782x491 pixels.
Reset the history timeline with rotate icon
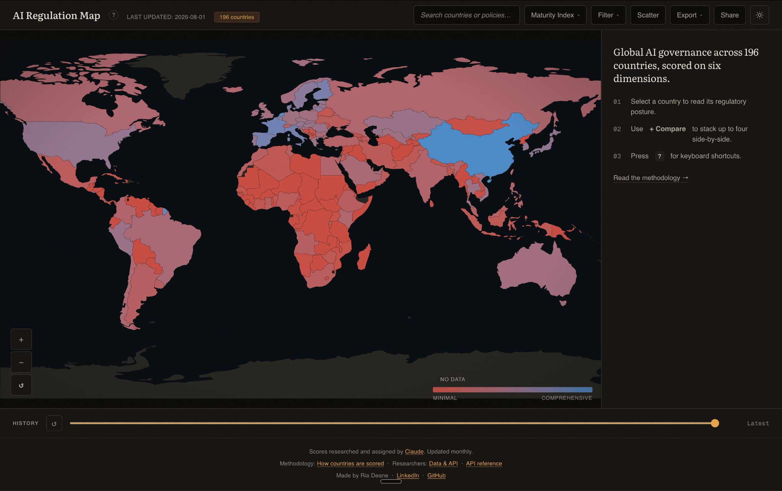(x=54, y=423)
